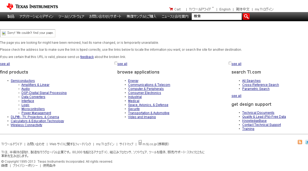Screen dimensions: 308x171
Task: Click the feedback link about broken link
Action: [x=87, y=57]
